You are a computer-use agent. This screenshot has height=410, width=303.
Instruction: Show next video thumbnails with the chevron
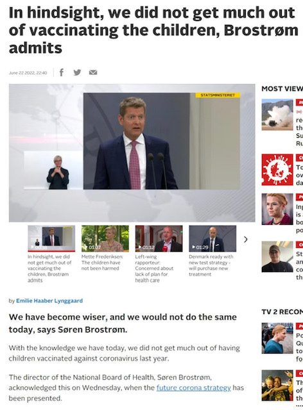pos(246,239)
